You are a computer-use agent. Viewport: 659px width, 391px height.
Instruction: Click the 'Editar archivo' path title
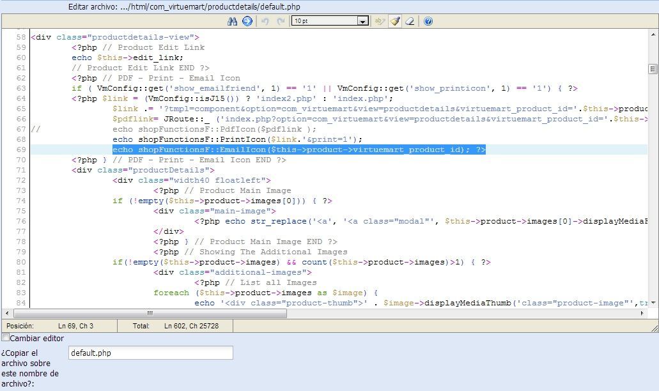point(184,7)
